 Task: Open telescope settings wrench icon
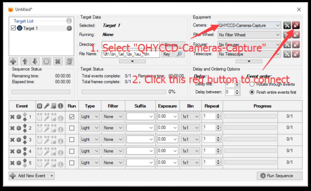coord(287,54)
